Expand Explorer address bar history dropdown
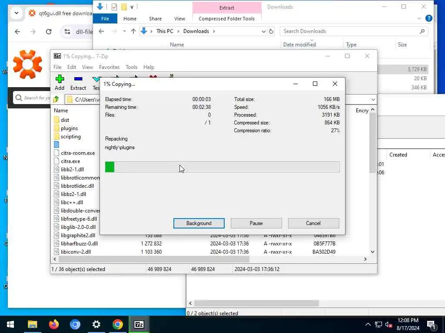Image resolution: width=445 pixels, height=333 pixels. (263, 31)
